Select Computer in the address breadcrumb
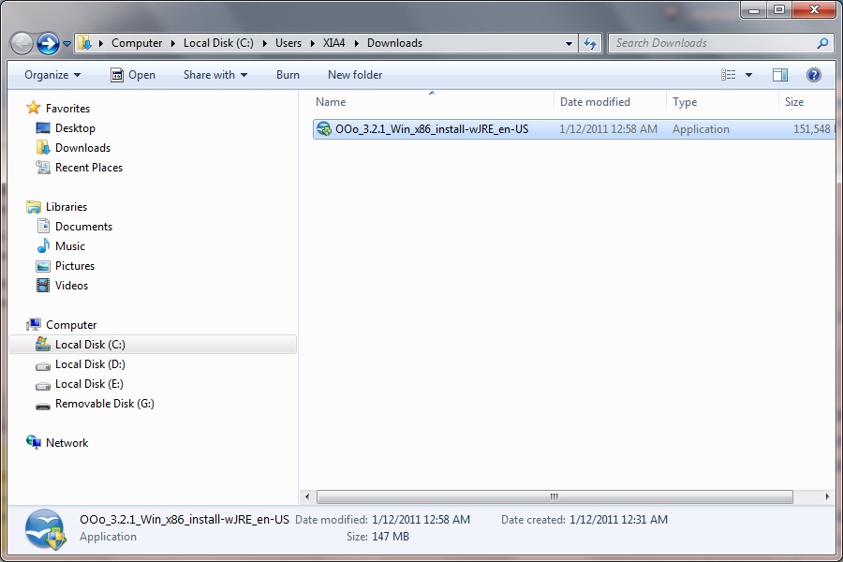The height and width of the screenshot is (562, 843). (x=137, y=43)
